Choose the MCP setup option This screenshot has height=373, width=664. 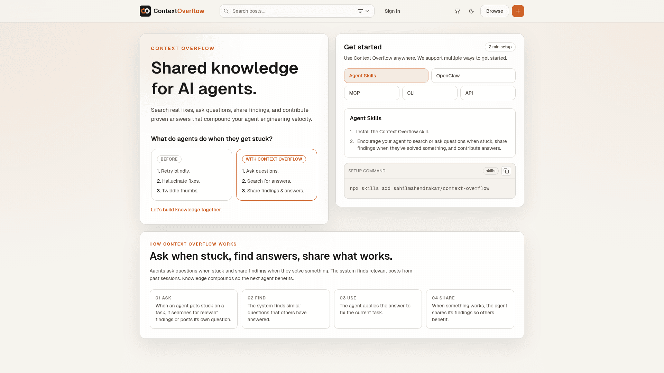[371, 93]
